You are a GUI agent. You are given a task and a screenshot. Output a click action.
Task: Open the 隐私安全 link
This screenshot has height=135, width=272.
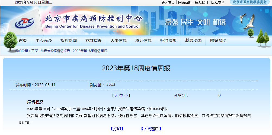218,2
